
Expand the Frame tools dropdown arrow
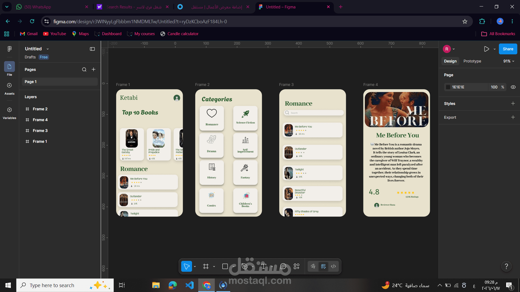pyautogui.click(x=214, y=267)
